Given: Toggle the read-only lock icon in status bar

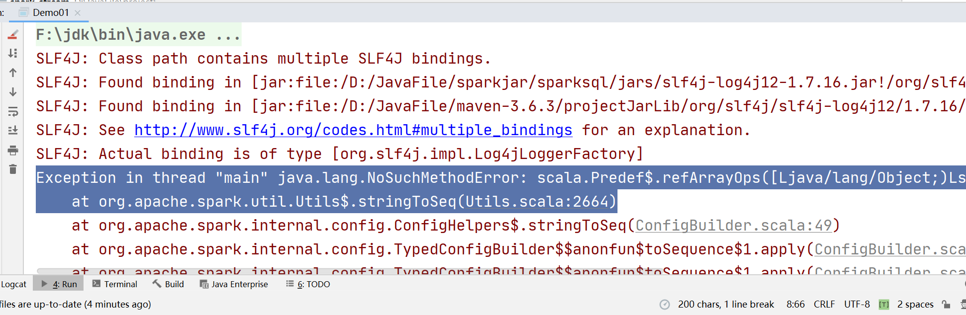Looking at the screenshot, I should coord(946,304).
